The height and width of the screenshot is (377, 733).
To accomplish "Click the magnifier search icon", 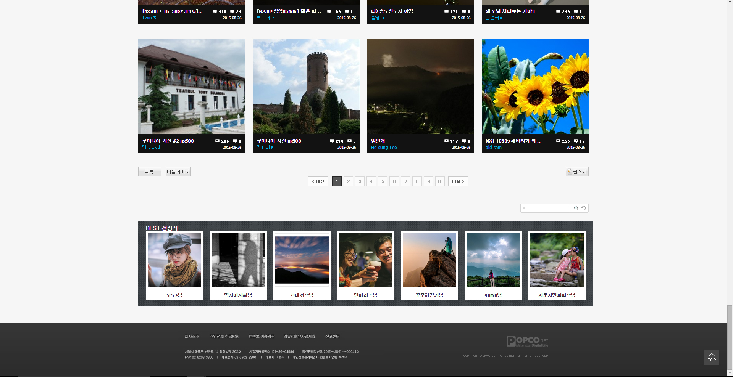I will pos(576,208).
